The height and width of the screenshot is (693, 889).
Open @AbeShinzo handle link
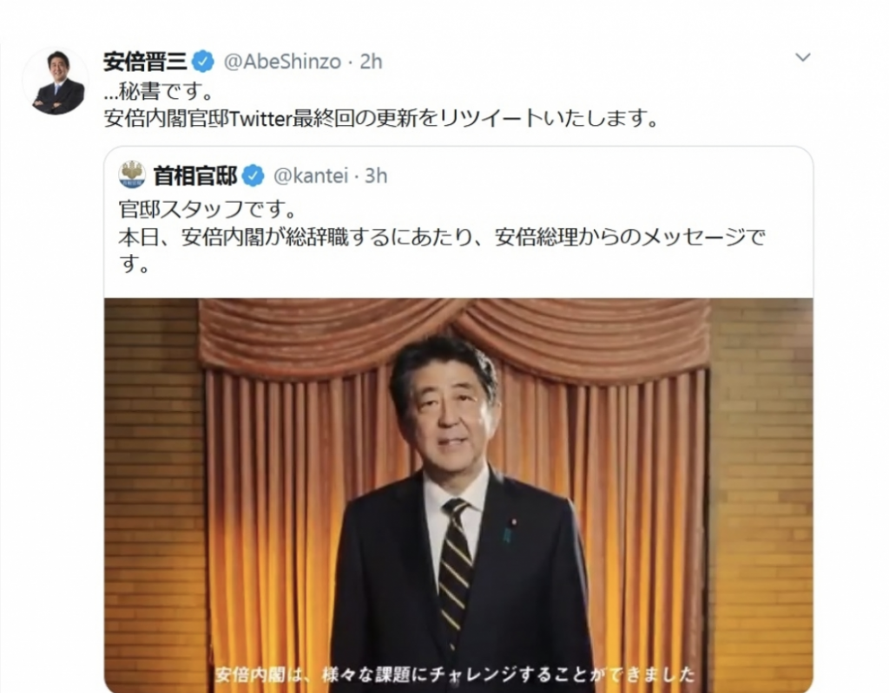[282, 62]
